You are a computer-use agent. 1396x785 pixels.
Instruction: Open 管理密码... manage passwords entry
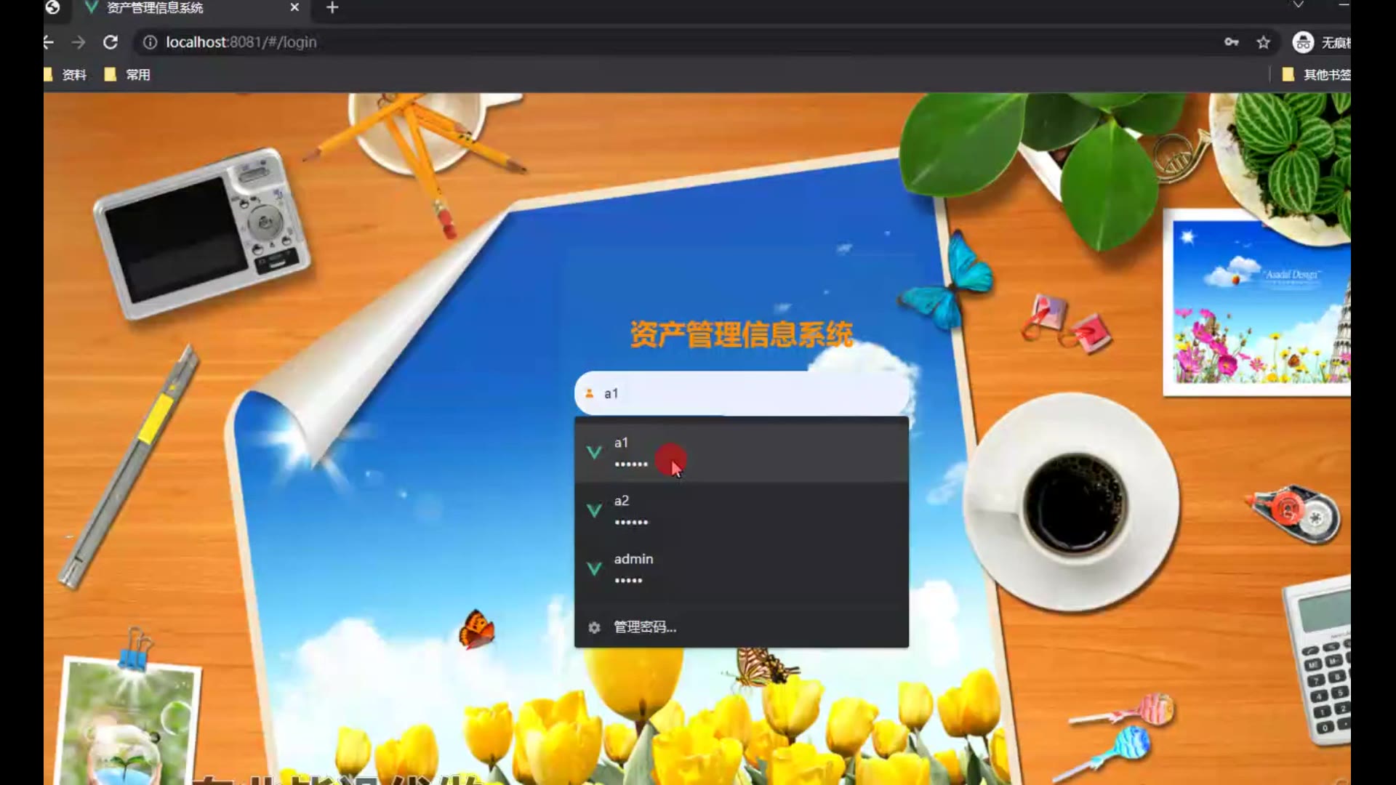(x=741, y=627)
